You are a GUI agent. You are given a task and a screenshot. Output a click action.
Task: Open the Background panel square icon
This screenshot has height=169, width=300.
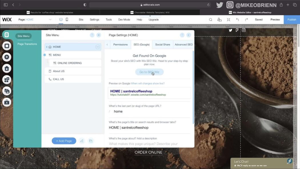7,46
